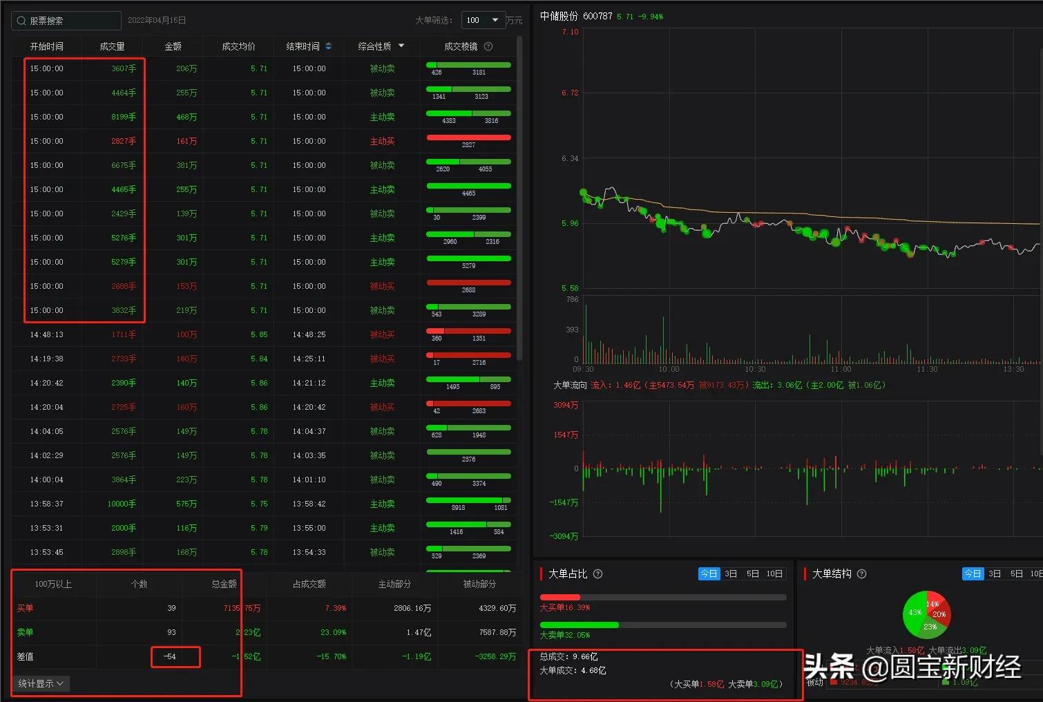Click the start time 13:58:37 cell
1043x702 pixels.
(x=46, y=504)
